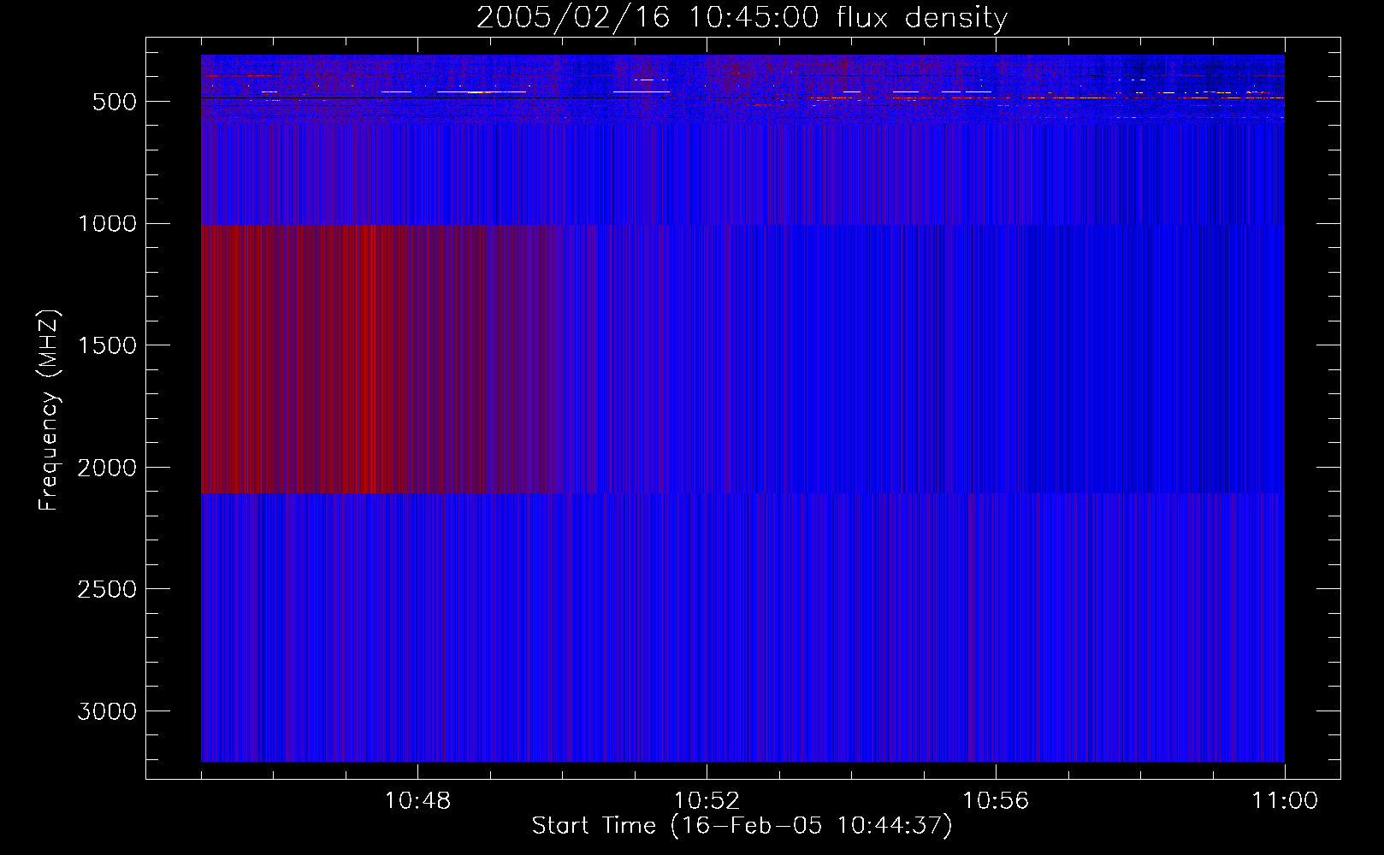Click the 2000 frequency tick label

(x=107, y=469)
